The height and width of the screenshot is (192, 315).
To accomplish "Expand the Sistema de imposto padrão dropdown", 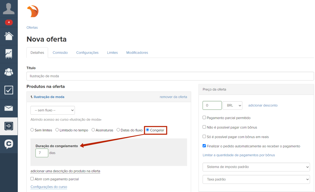I will coord(256,167).
